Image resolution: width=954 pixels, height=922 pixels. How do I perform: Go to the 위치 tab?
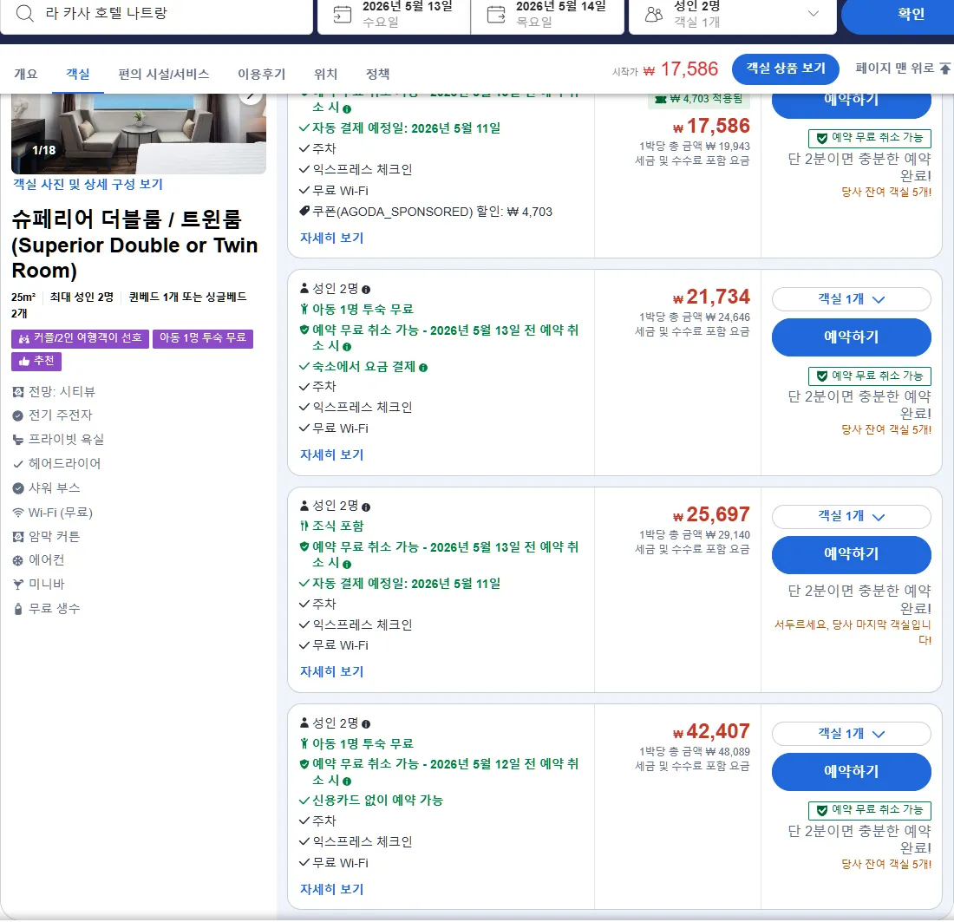tap(325, 74)
